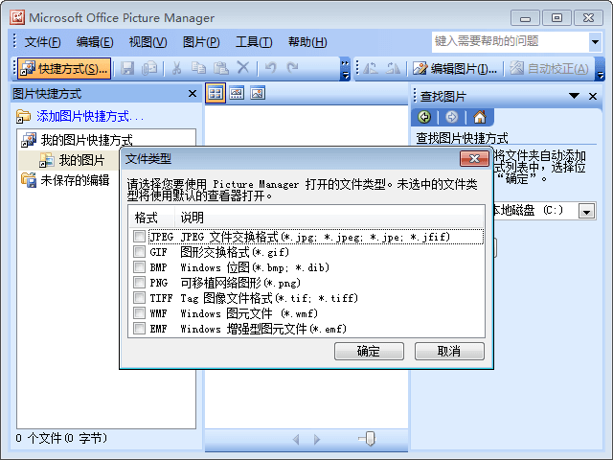Click the 快捷方式(S)... toolbar button
Image resolution: width=613 pixels, height=460 pixels.
point(64,69)
